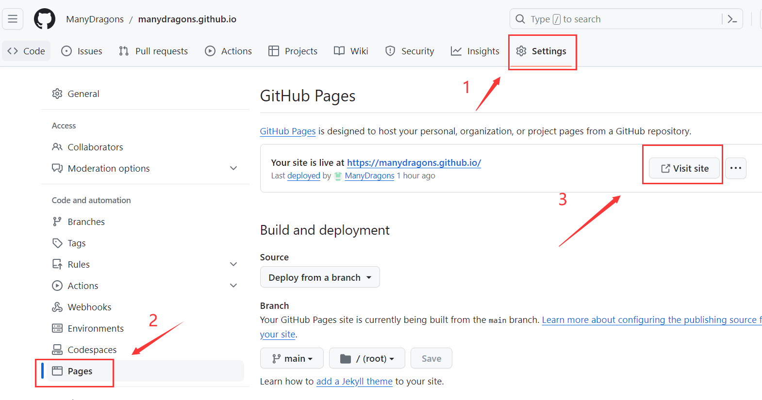This screenshot has width=762, height=400.
Task: Open the Projects tab
Action: click(x=293, y=51)
